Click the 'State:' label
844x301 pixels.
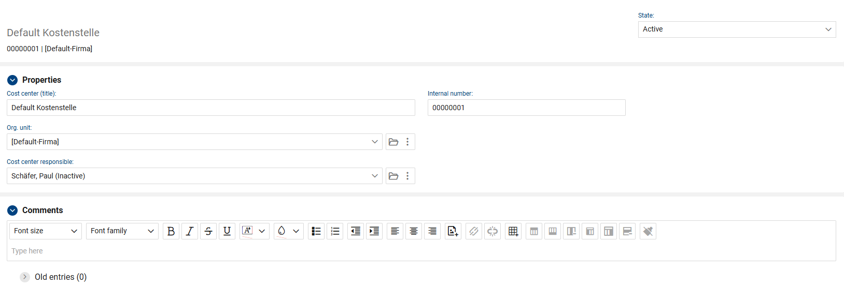[x=646, y=16]
